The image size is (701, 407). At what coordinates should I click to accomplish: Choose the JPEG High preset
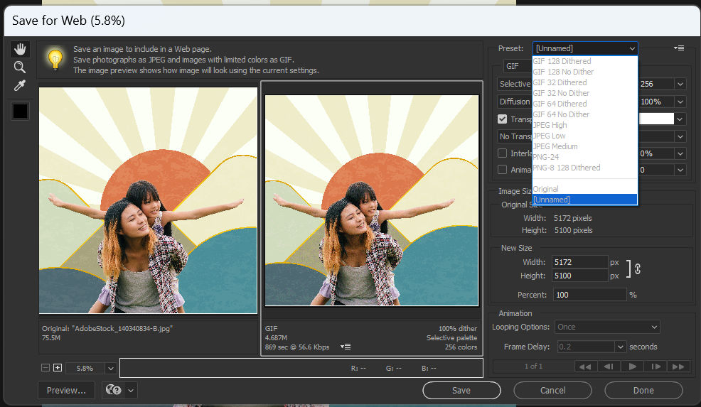(550, 125)
